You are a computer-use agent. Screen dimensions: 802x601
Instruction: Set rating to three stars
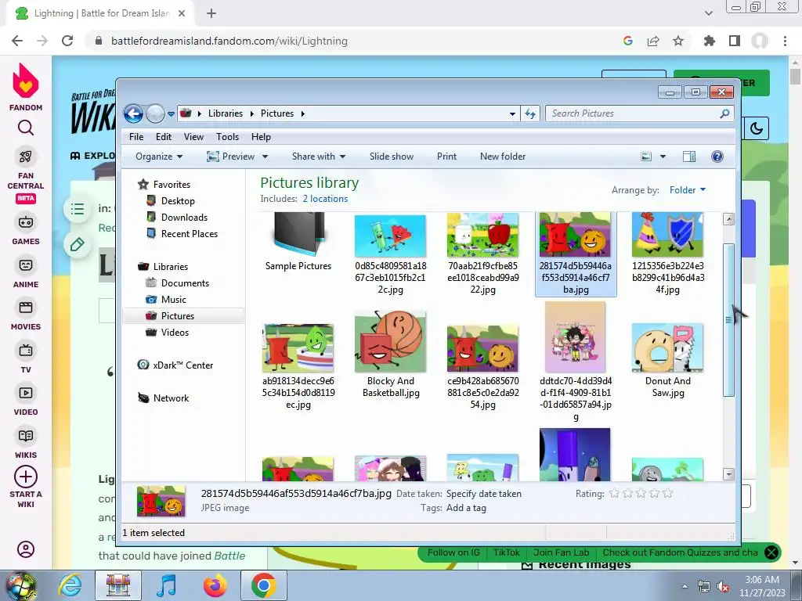point(641,493)
